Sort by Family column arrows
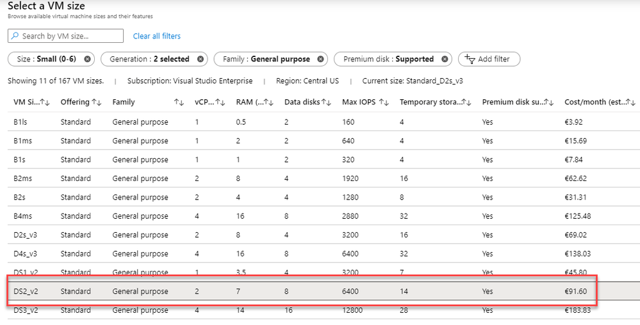The width and height of the screenshot is (640, 325). click(179, 102)
